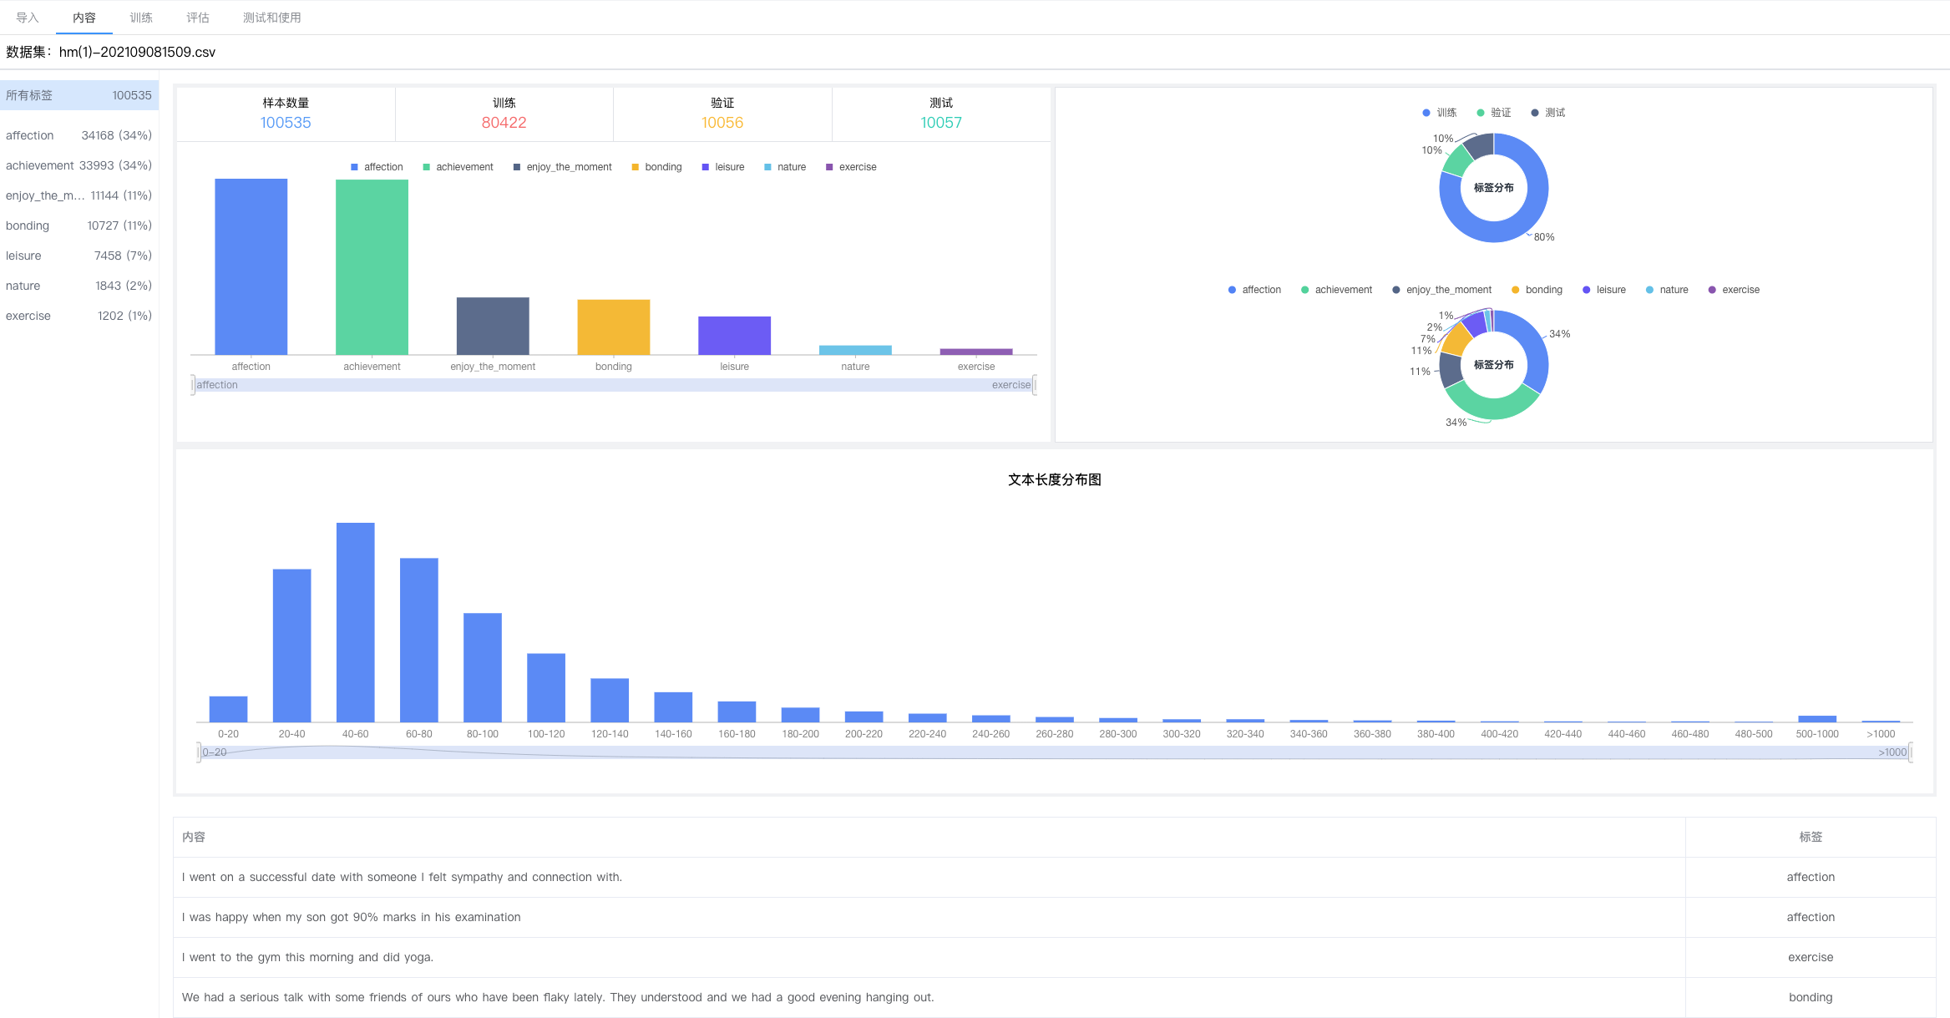Click the 样本数量 100535 stat card
This screenshot has width=1950, height=1018.
pyautogui.click(x=286, y=114)
